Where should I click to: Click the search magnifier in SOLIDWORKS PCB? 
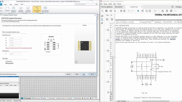click(96, 4)
